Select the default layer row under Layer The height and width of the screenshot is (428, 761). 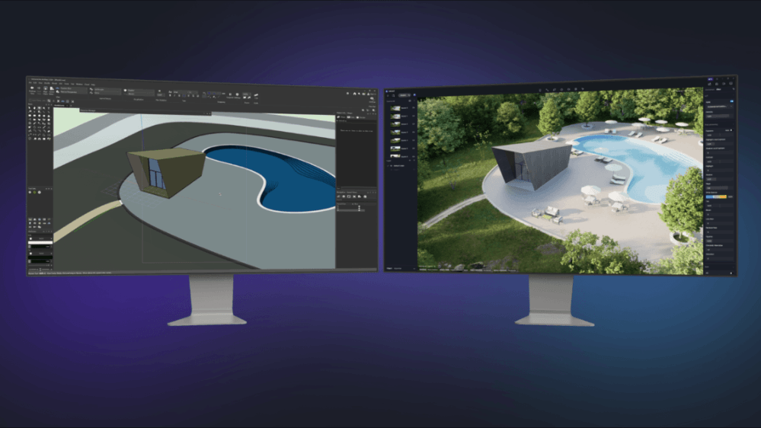click(x=399, y=165)
